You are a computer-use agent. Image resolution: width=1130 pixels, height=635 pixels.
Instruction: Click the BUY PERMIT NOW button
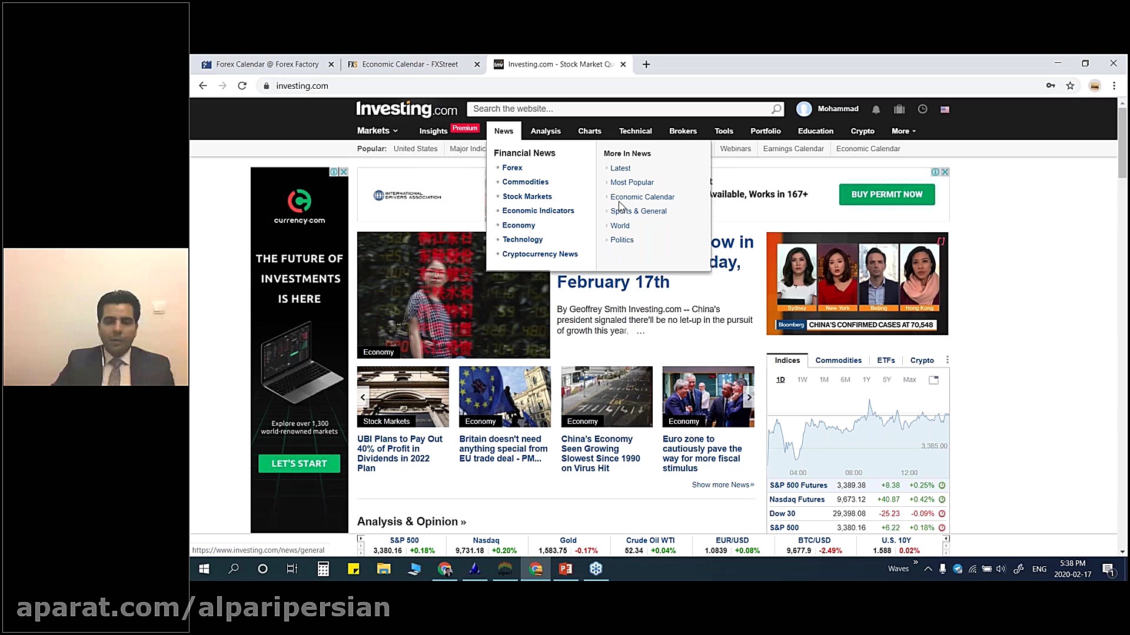coord(886,195)
